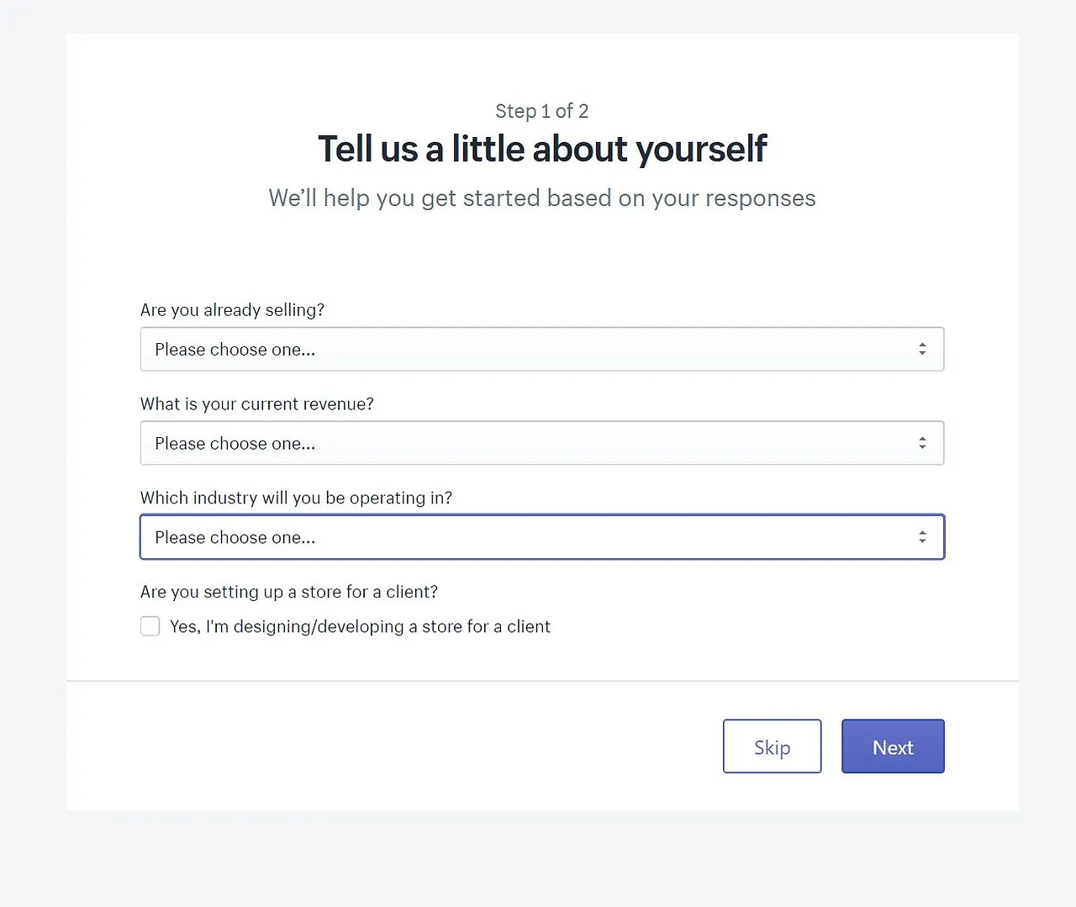Click 'Please choose one...' placeholder under current revenue

pyautogui.click(x=235, y=444)
